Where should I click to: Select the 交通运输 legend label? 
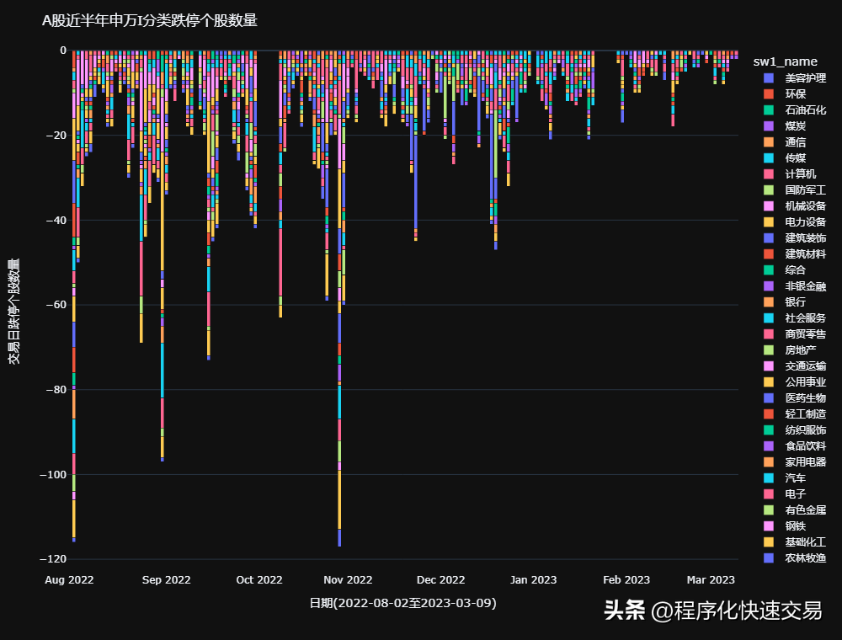tap(806, 366)
